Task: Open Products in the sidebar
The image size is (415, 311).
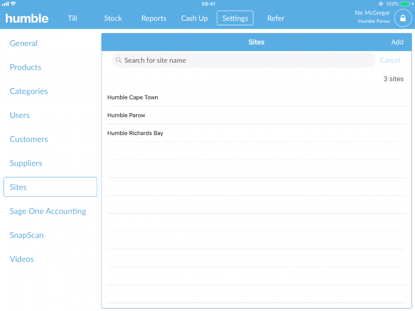Action: [25, 67]
